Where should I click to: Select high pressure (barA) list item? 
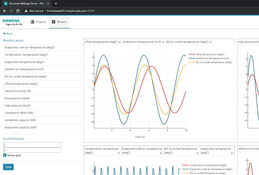[42, 106]
